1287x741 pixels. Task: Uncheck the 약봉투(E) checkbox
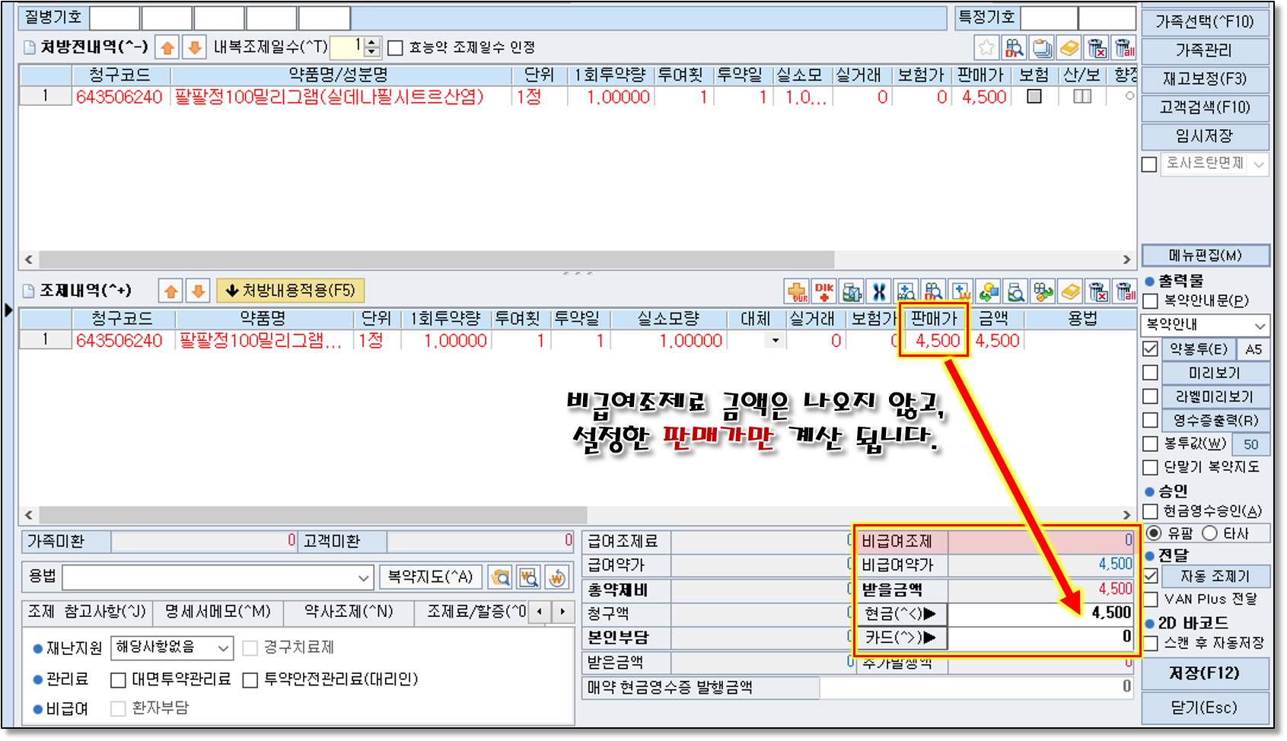[1151, 349]
